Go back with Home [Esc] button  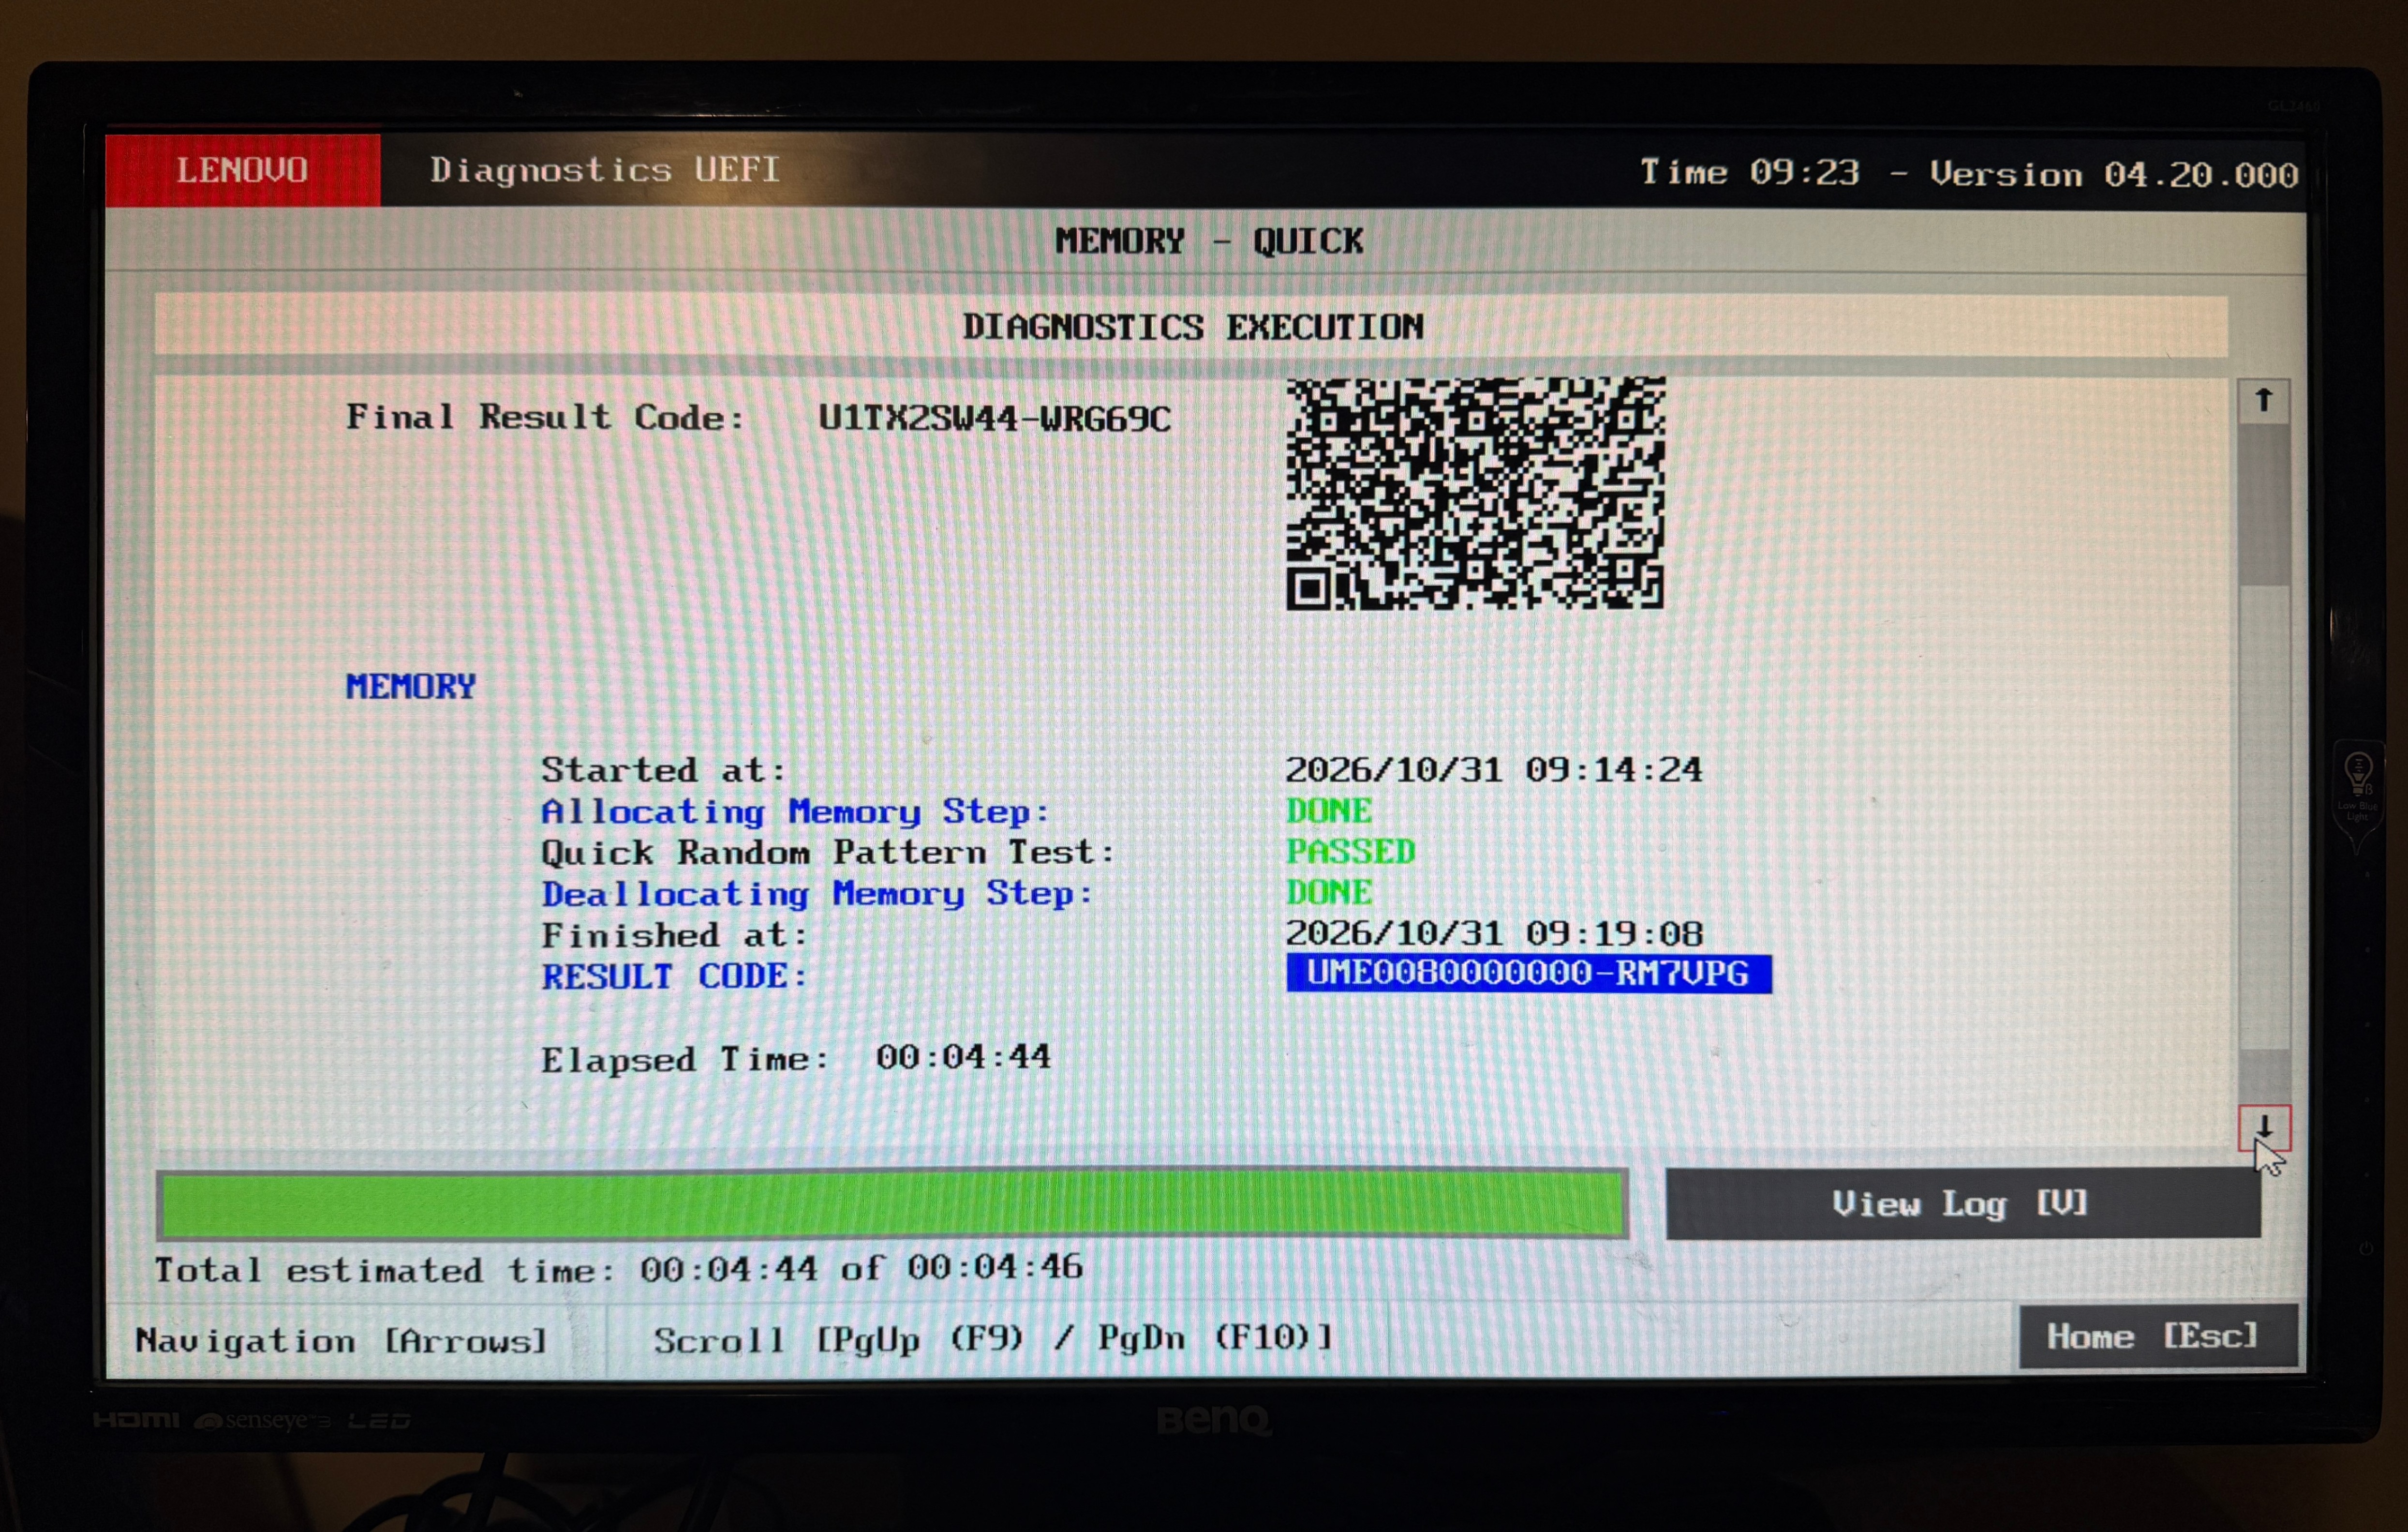click(x=2158, y=1337)
